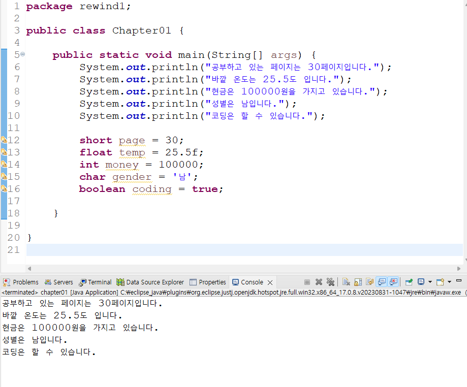This screenshot has width=467, height=387.
Task: Click console output '바깥 온도는 25.5도 입니다.'
Action: coord(62,315)
